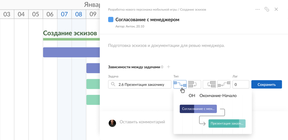This screenshot has width=288, height=140.
Task: Click the paperclip attachment icon
Action: pos(267,9)
